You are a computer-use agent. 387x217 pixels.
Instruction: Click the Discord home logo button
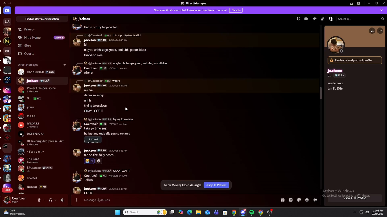7,11
